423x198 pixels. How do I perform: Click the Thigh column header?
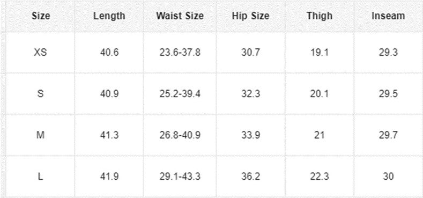(320, 16)
